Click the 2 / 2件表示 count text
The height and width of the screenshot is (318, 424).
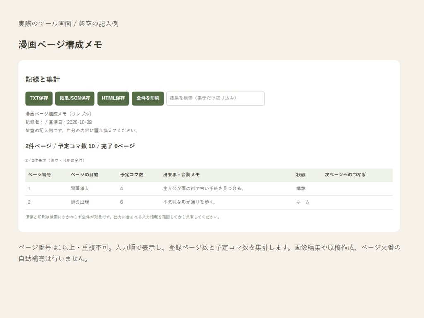tap(55, 160)
